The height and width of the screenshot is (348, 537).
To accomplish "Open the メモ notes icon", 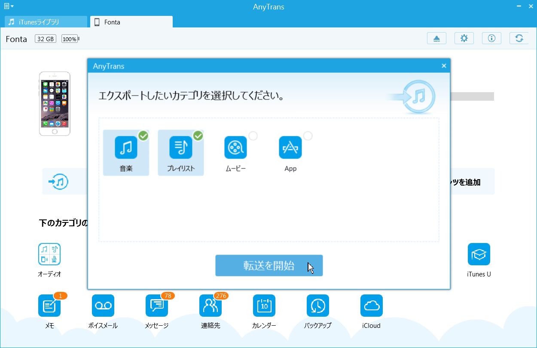I will pyautogui.click(x=49, y=306).
